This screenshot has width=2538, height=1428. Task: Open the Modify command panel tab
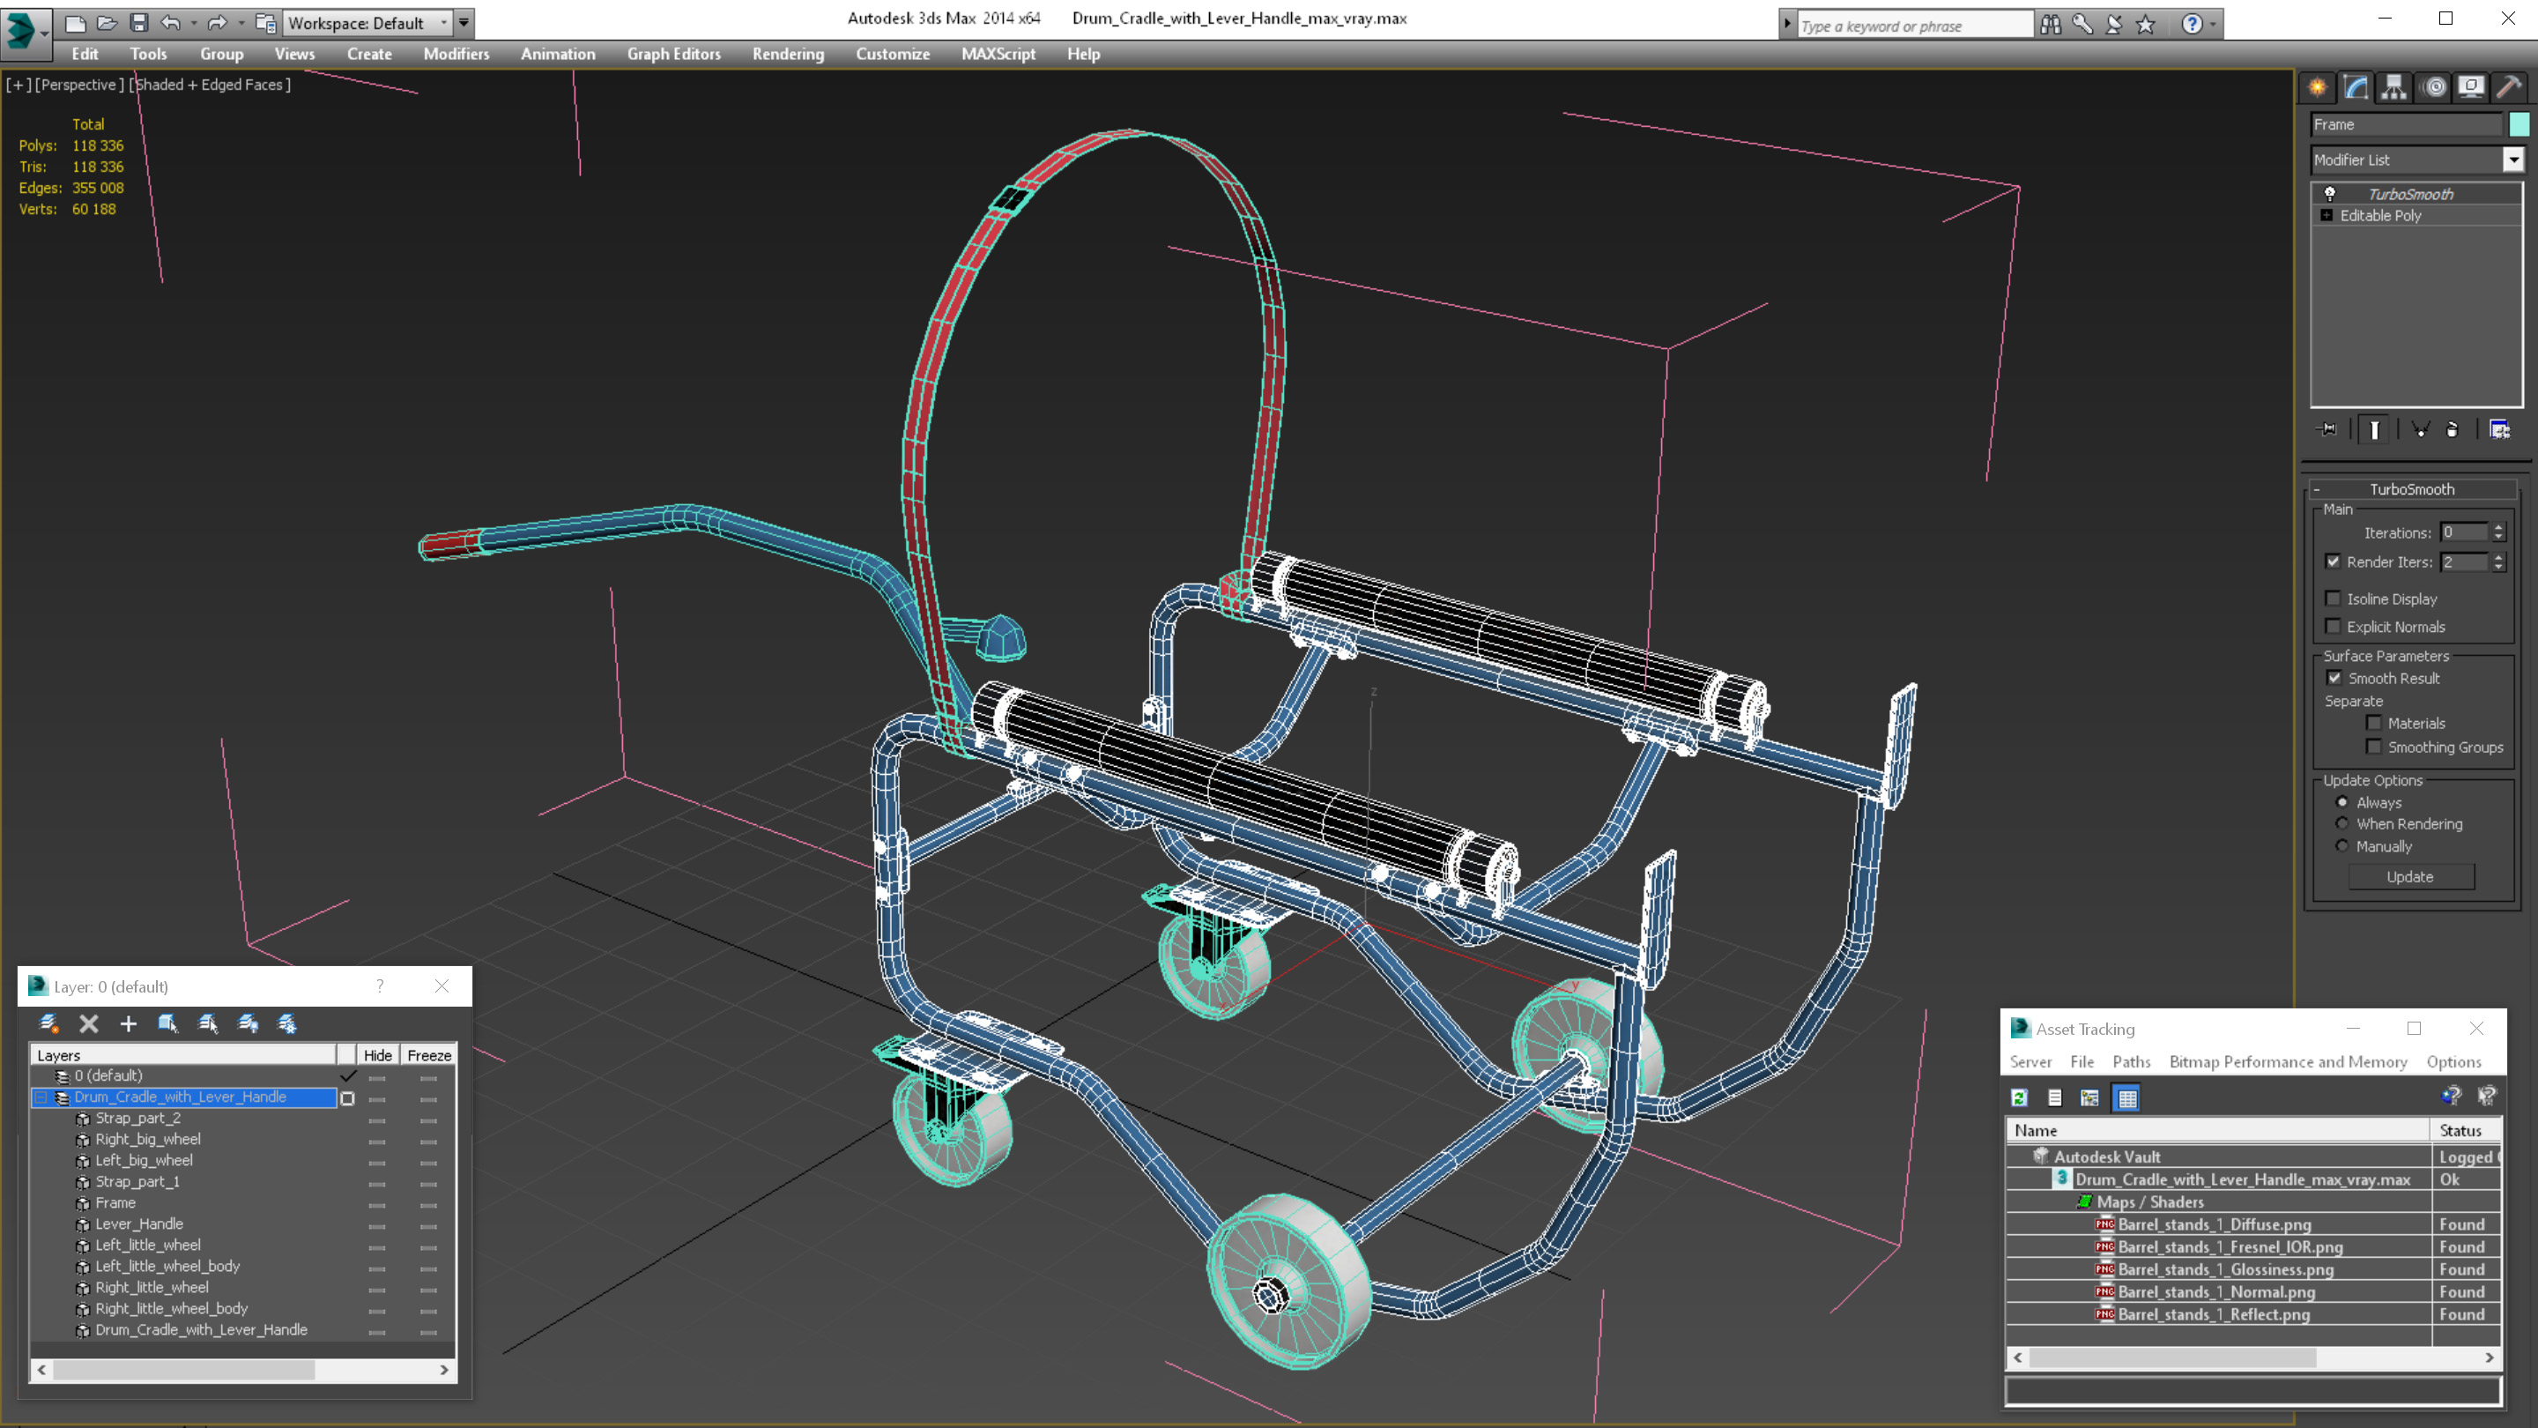(x=2356, y=88)
